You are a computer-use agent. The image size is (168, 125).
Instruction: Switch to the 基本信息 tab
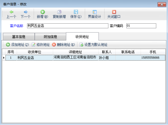(x=19, y=37)
